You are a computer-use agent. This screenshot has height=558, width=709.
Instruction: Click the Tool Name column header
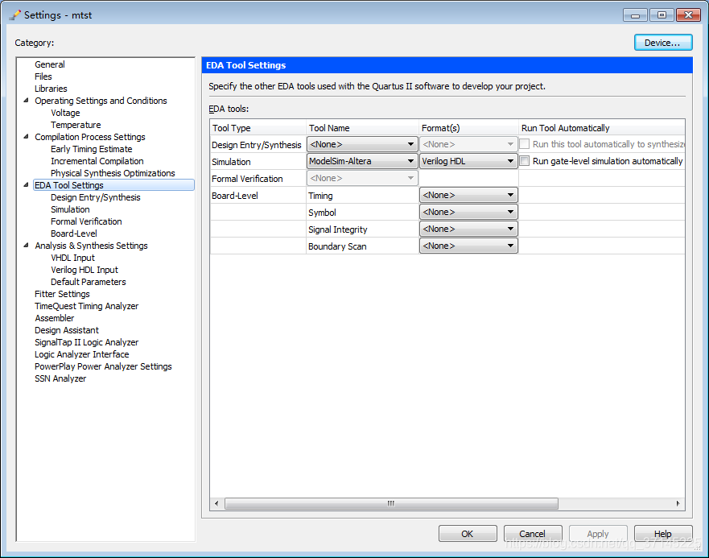click(x=363, y=128)
